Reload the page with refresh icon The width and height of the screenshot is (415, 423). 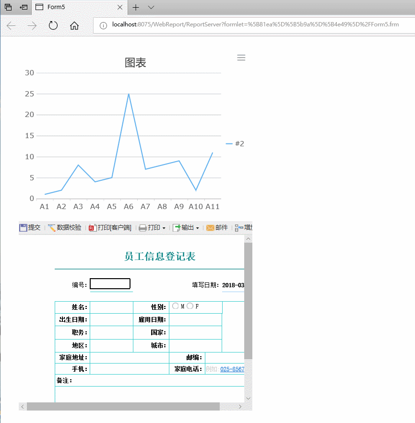(53, 25)
